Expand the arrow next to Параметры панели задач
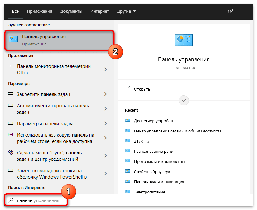This screenshot has width=257, height=210. coord(105,123)
